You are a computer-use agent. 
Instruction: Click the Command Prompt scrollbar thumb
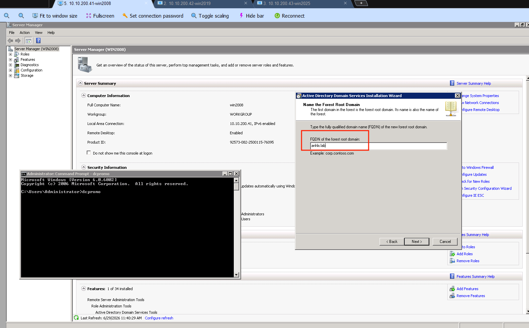pos(236,186)
